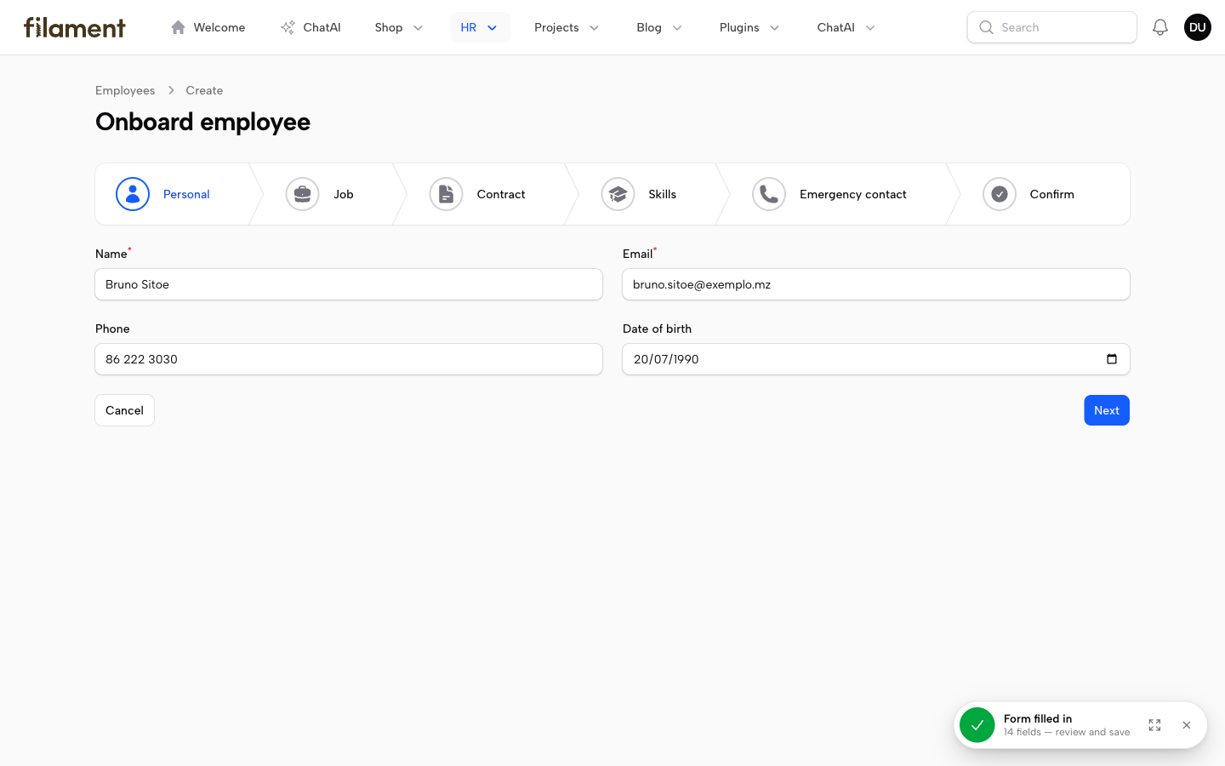The image size is (1225, 766).
Task: Click the Contract step document icon
Action: click(447, 194)
